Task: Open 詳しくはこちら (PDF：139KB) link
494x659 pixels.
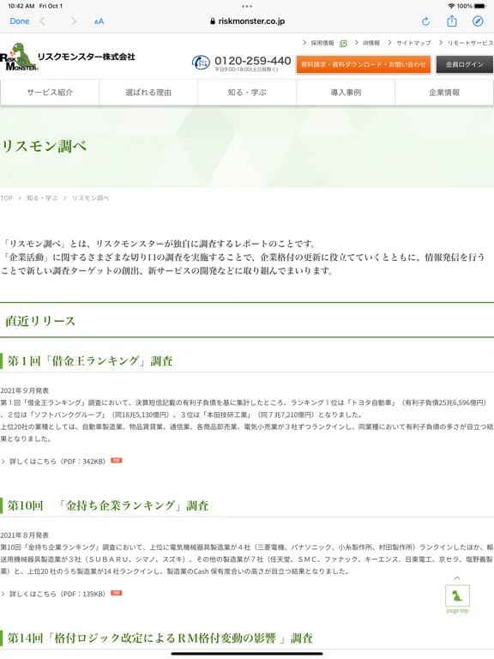Action: click(57, 594)
